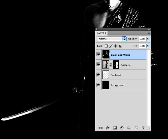Click the Fill label
Viewport: 168px width, 139px height.
135,46
